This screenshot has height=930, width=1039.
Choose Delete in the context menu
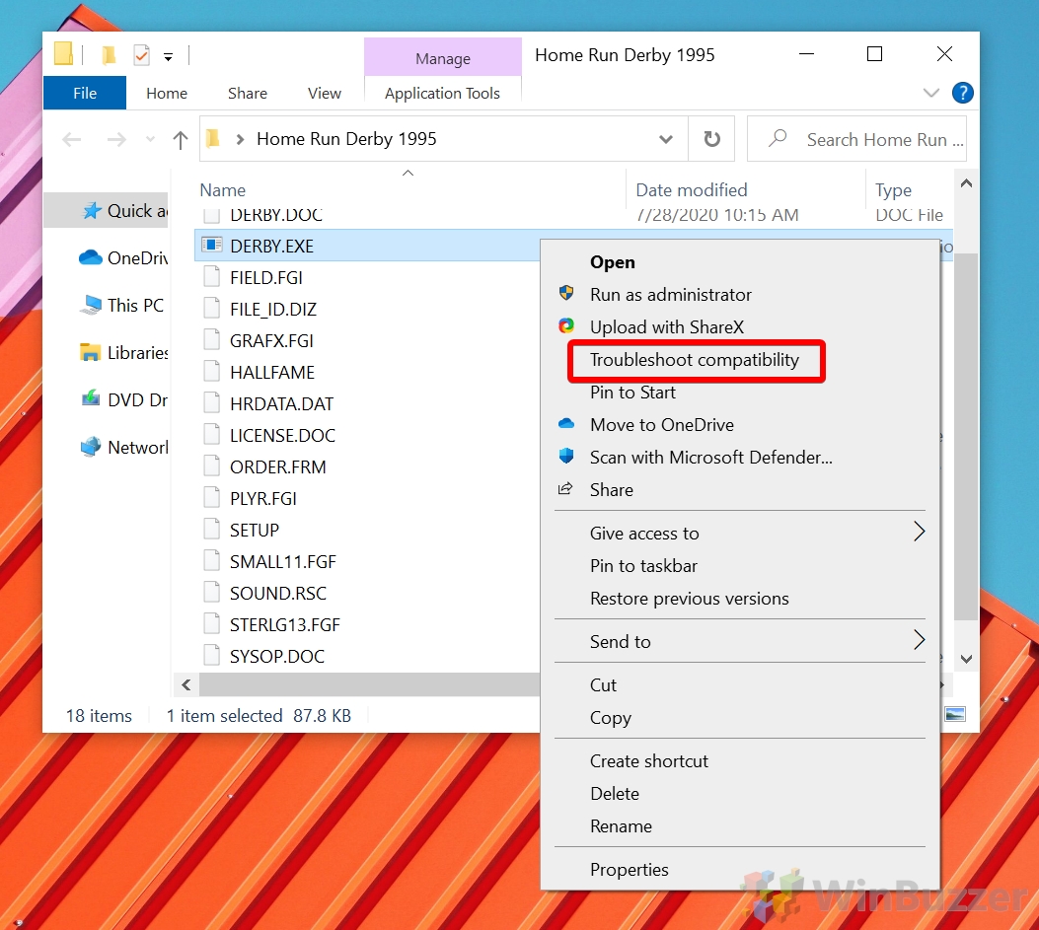pos(615,794)
